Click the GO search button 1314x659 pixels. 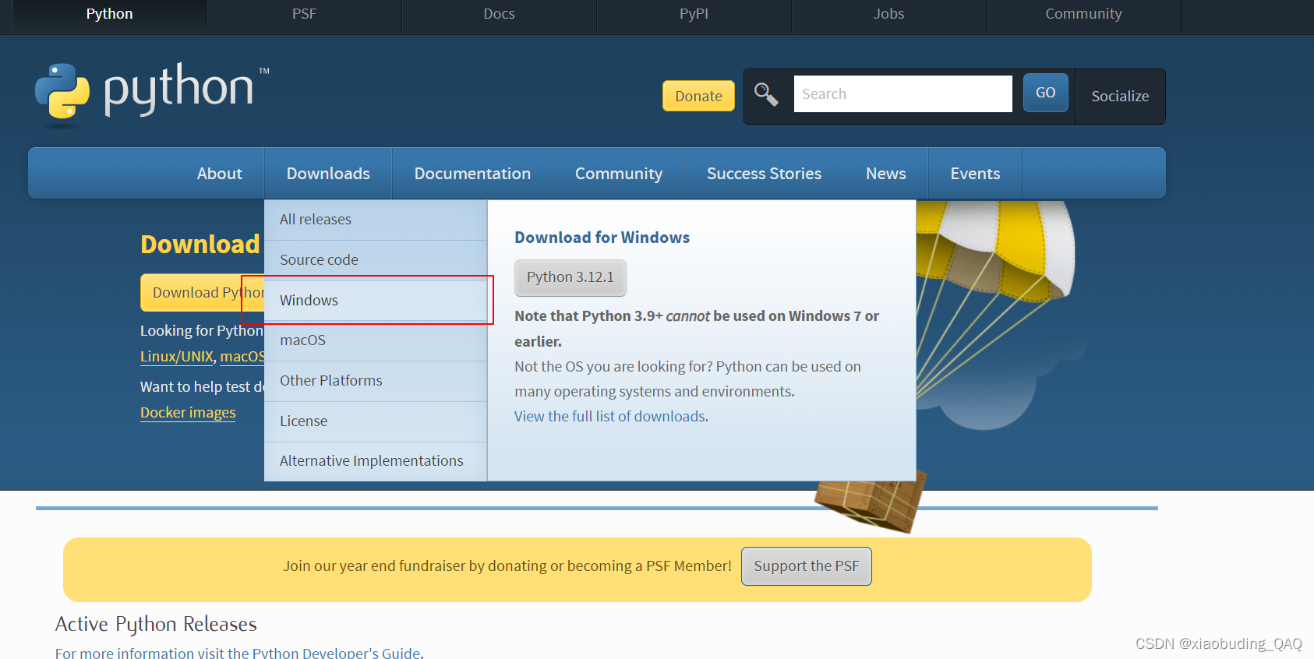[1045, 93]
